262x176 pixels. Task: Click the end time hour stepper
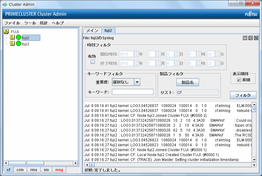coord(199,63)
